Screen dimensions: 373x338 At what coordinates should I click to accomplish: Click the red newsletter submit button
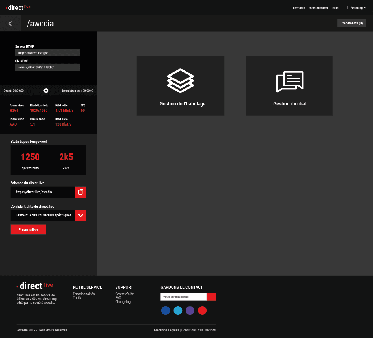pyautogui.click(x=211, y=297)
